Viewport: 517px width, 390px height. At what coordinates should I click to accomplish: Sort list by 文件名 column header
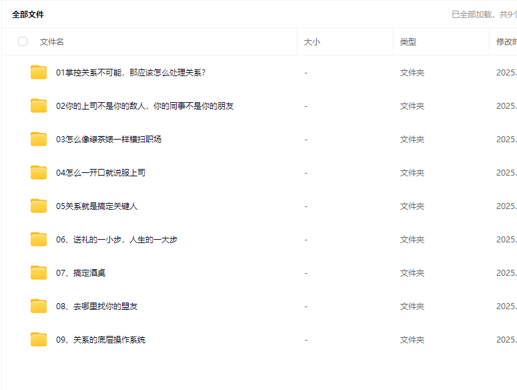[x=52, y=41]
